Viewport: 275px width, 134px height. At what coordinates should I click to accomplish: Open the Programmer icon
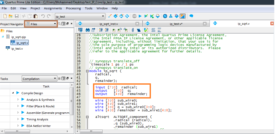tap(177, 16)
